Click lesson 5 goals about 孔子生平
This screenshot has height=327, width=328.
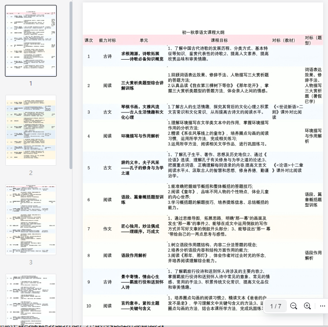point(218,165)
